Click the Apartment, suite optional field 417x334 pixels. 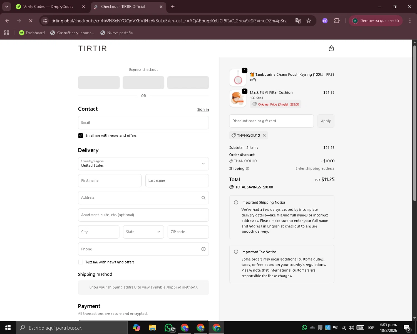(143, 215)
